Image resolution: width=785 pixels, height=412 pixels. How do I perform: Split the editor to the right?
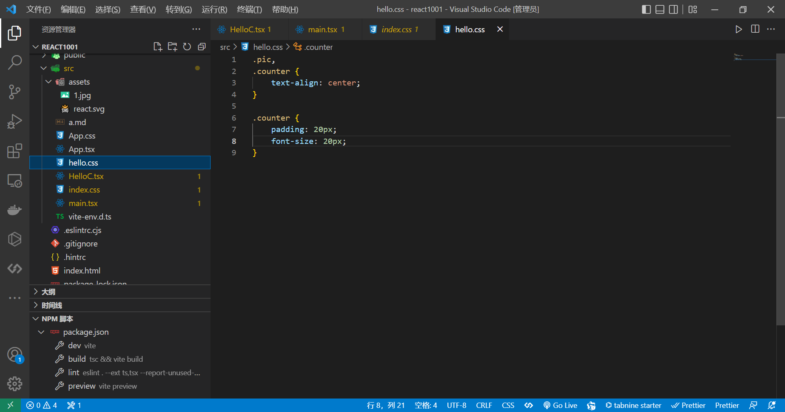[755, 29]
